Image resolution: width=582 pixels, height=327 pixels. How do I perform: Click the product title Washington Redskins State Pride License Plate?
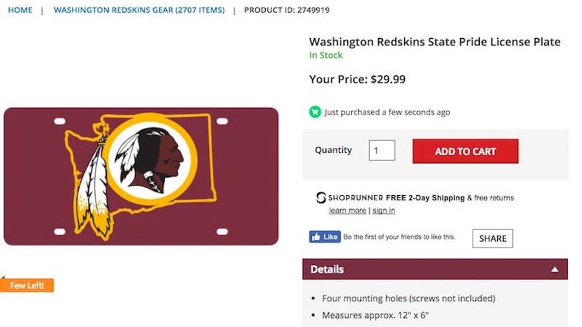[x=435, y=42]
